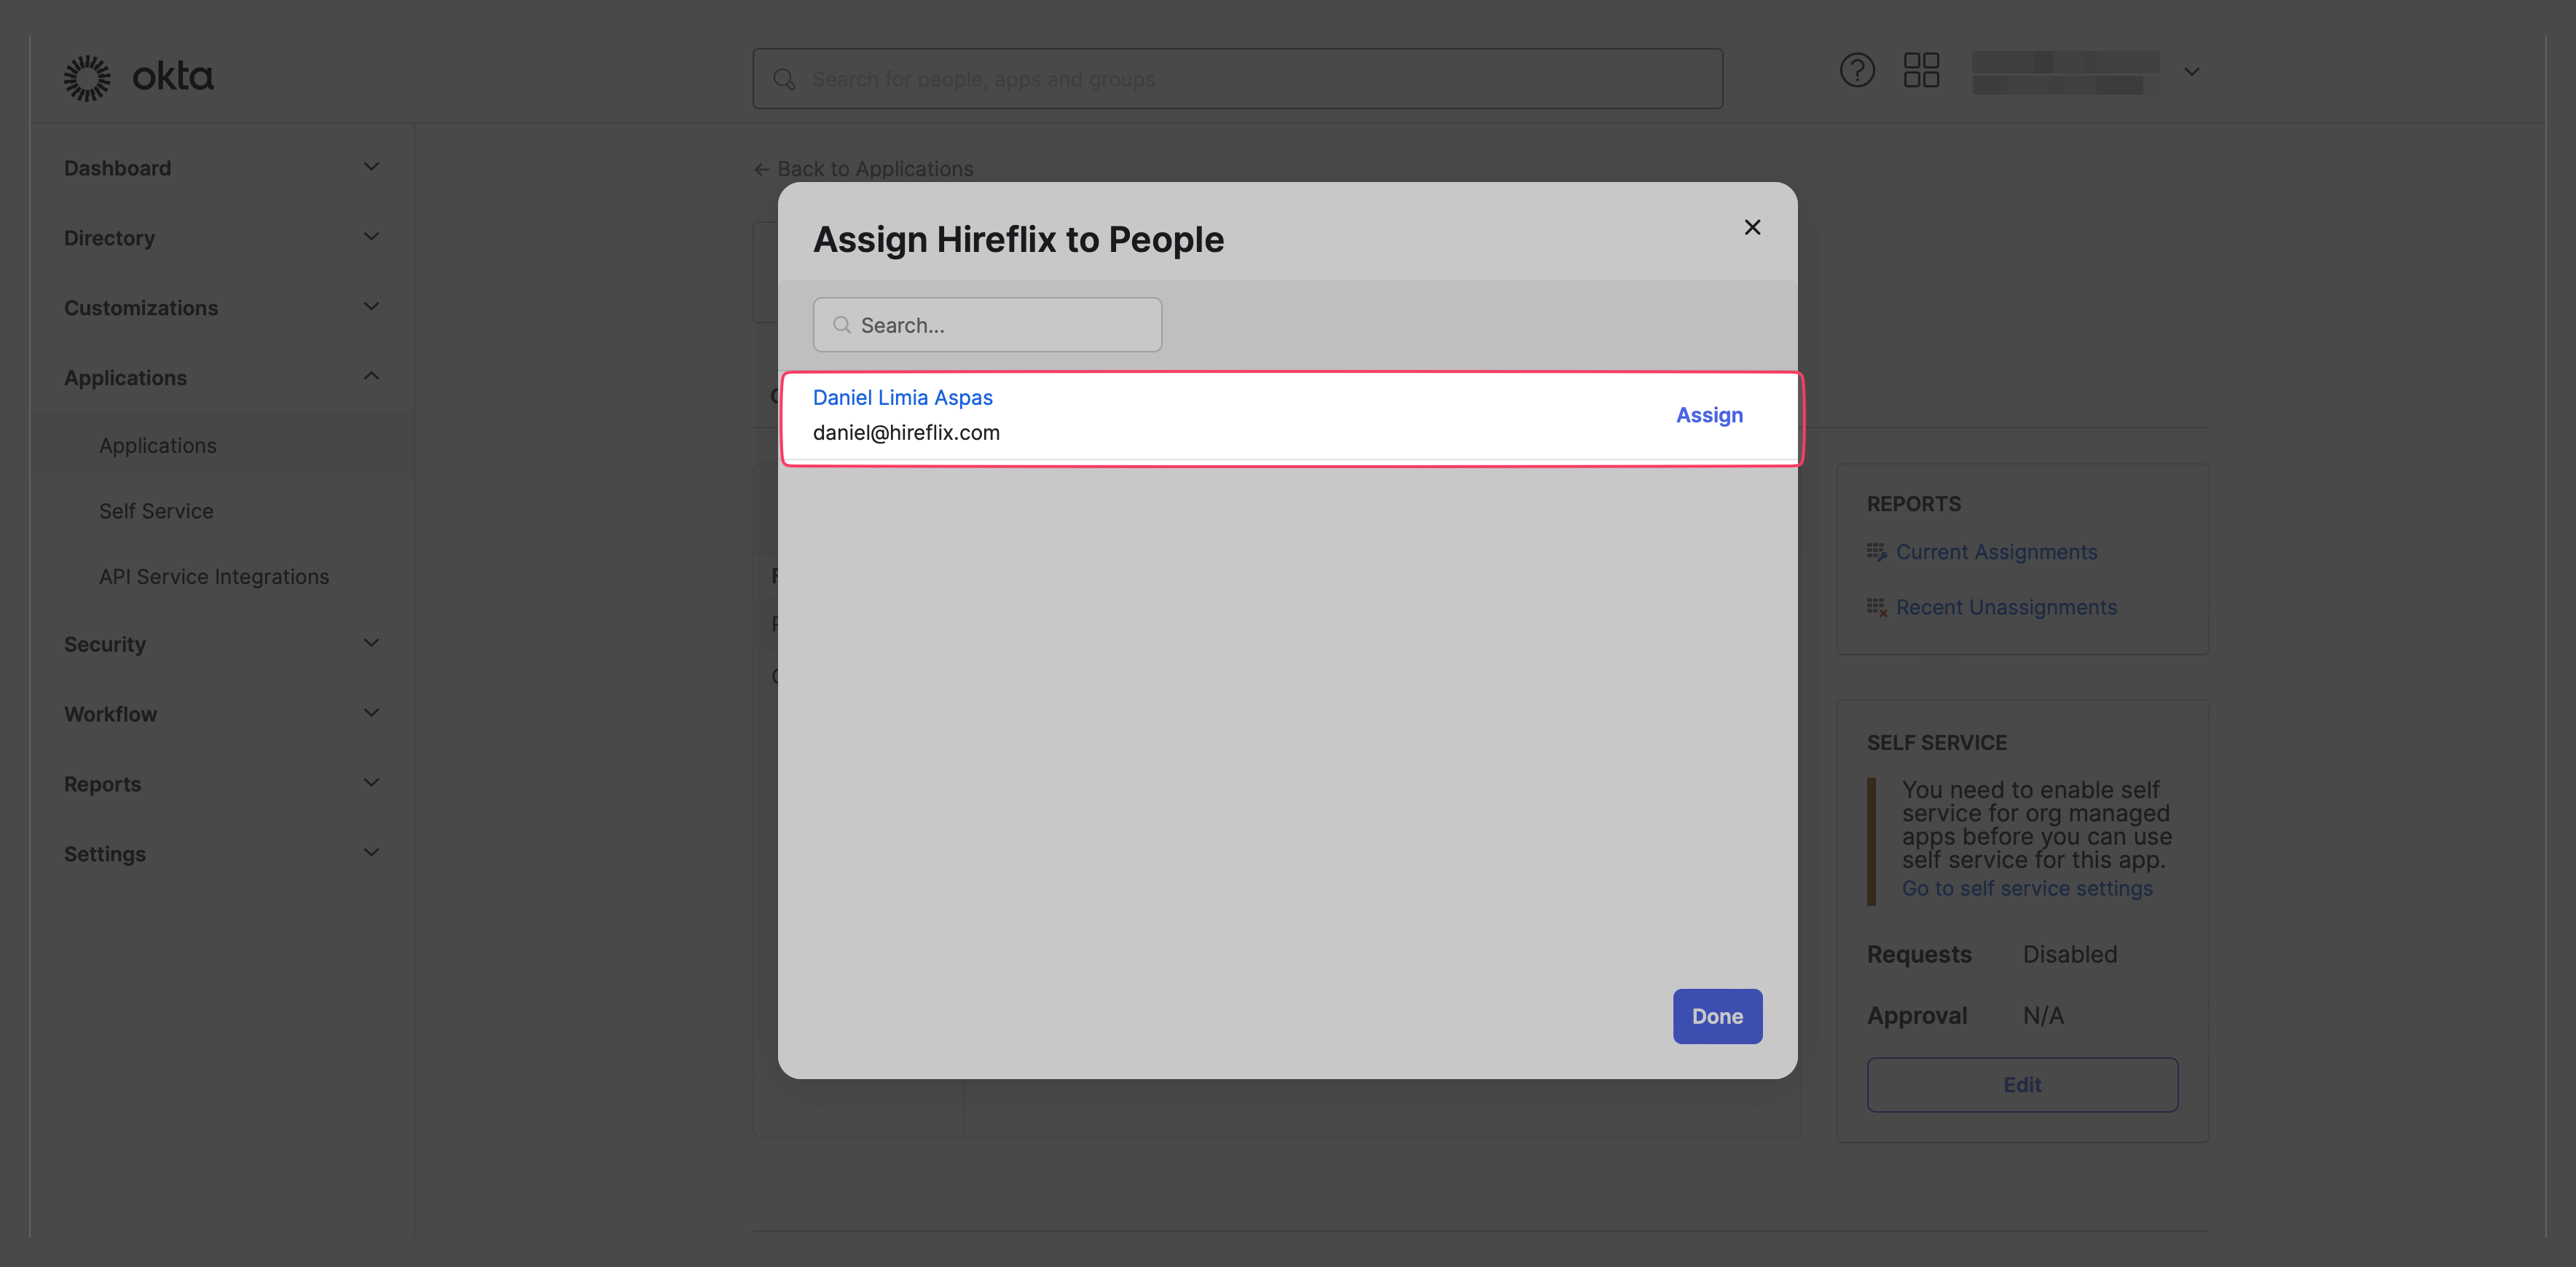Image resolution: width=2576 pixels, height=1267 pixels.
Task: Focus the top search for people, apps and groups
Action: (x=1237, y=79)
